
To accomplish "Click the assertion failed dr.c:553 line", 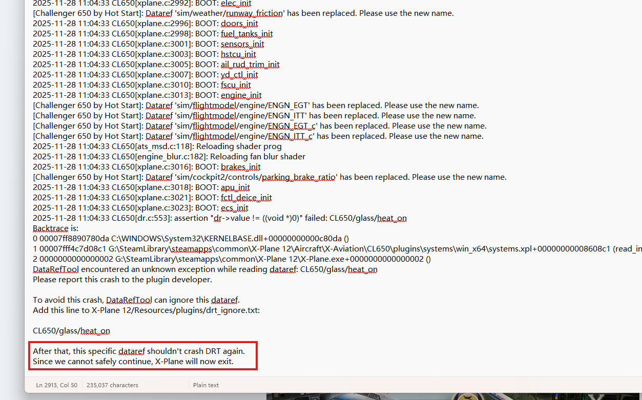I will tap(220, 218).
